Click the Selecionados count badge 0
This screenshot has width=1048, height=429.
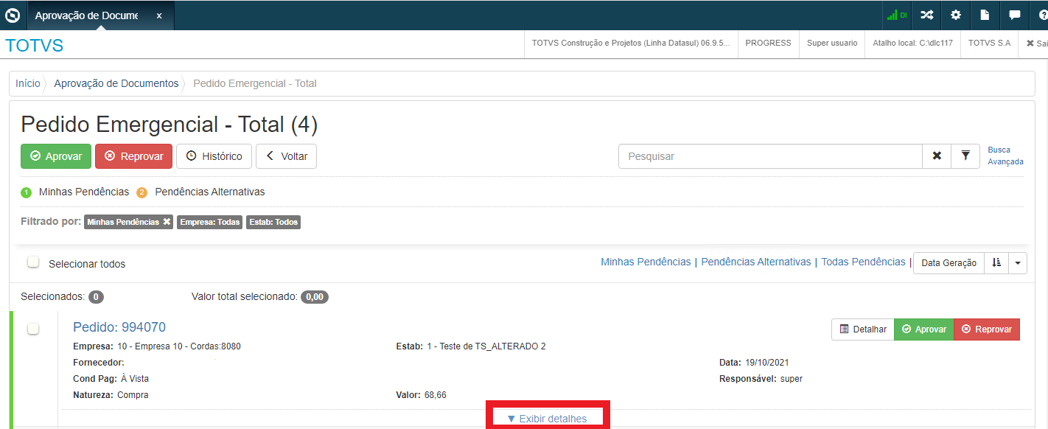point(96,297)
